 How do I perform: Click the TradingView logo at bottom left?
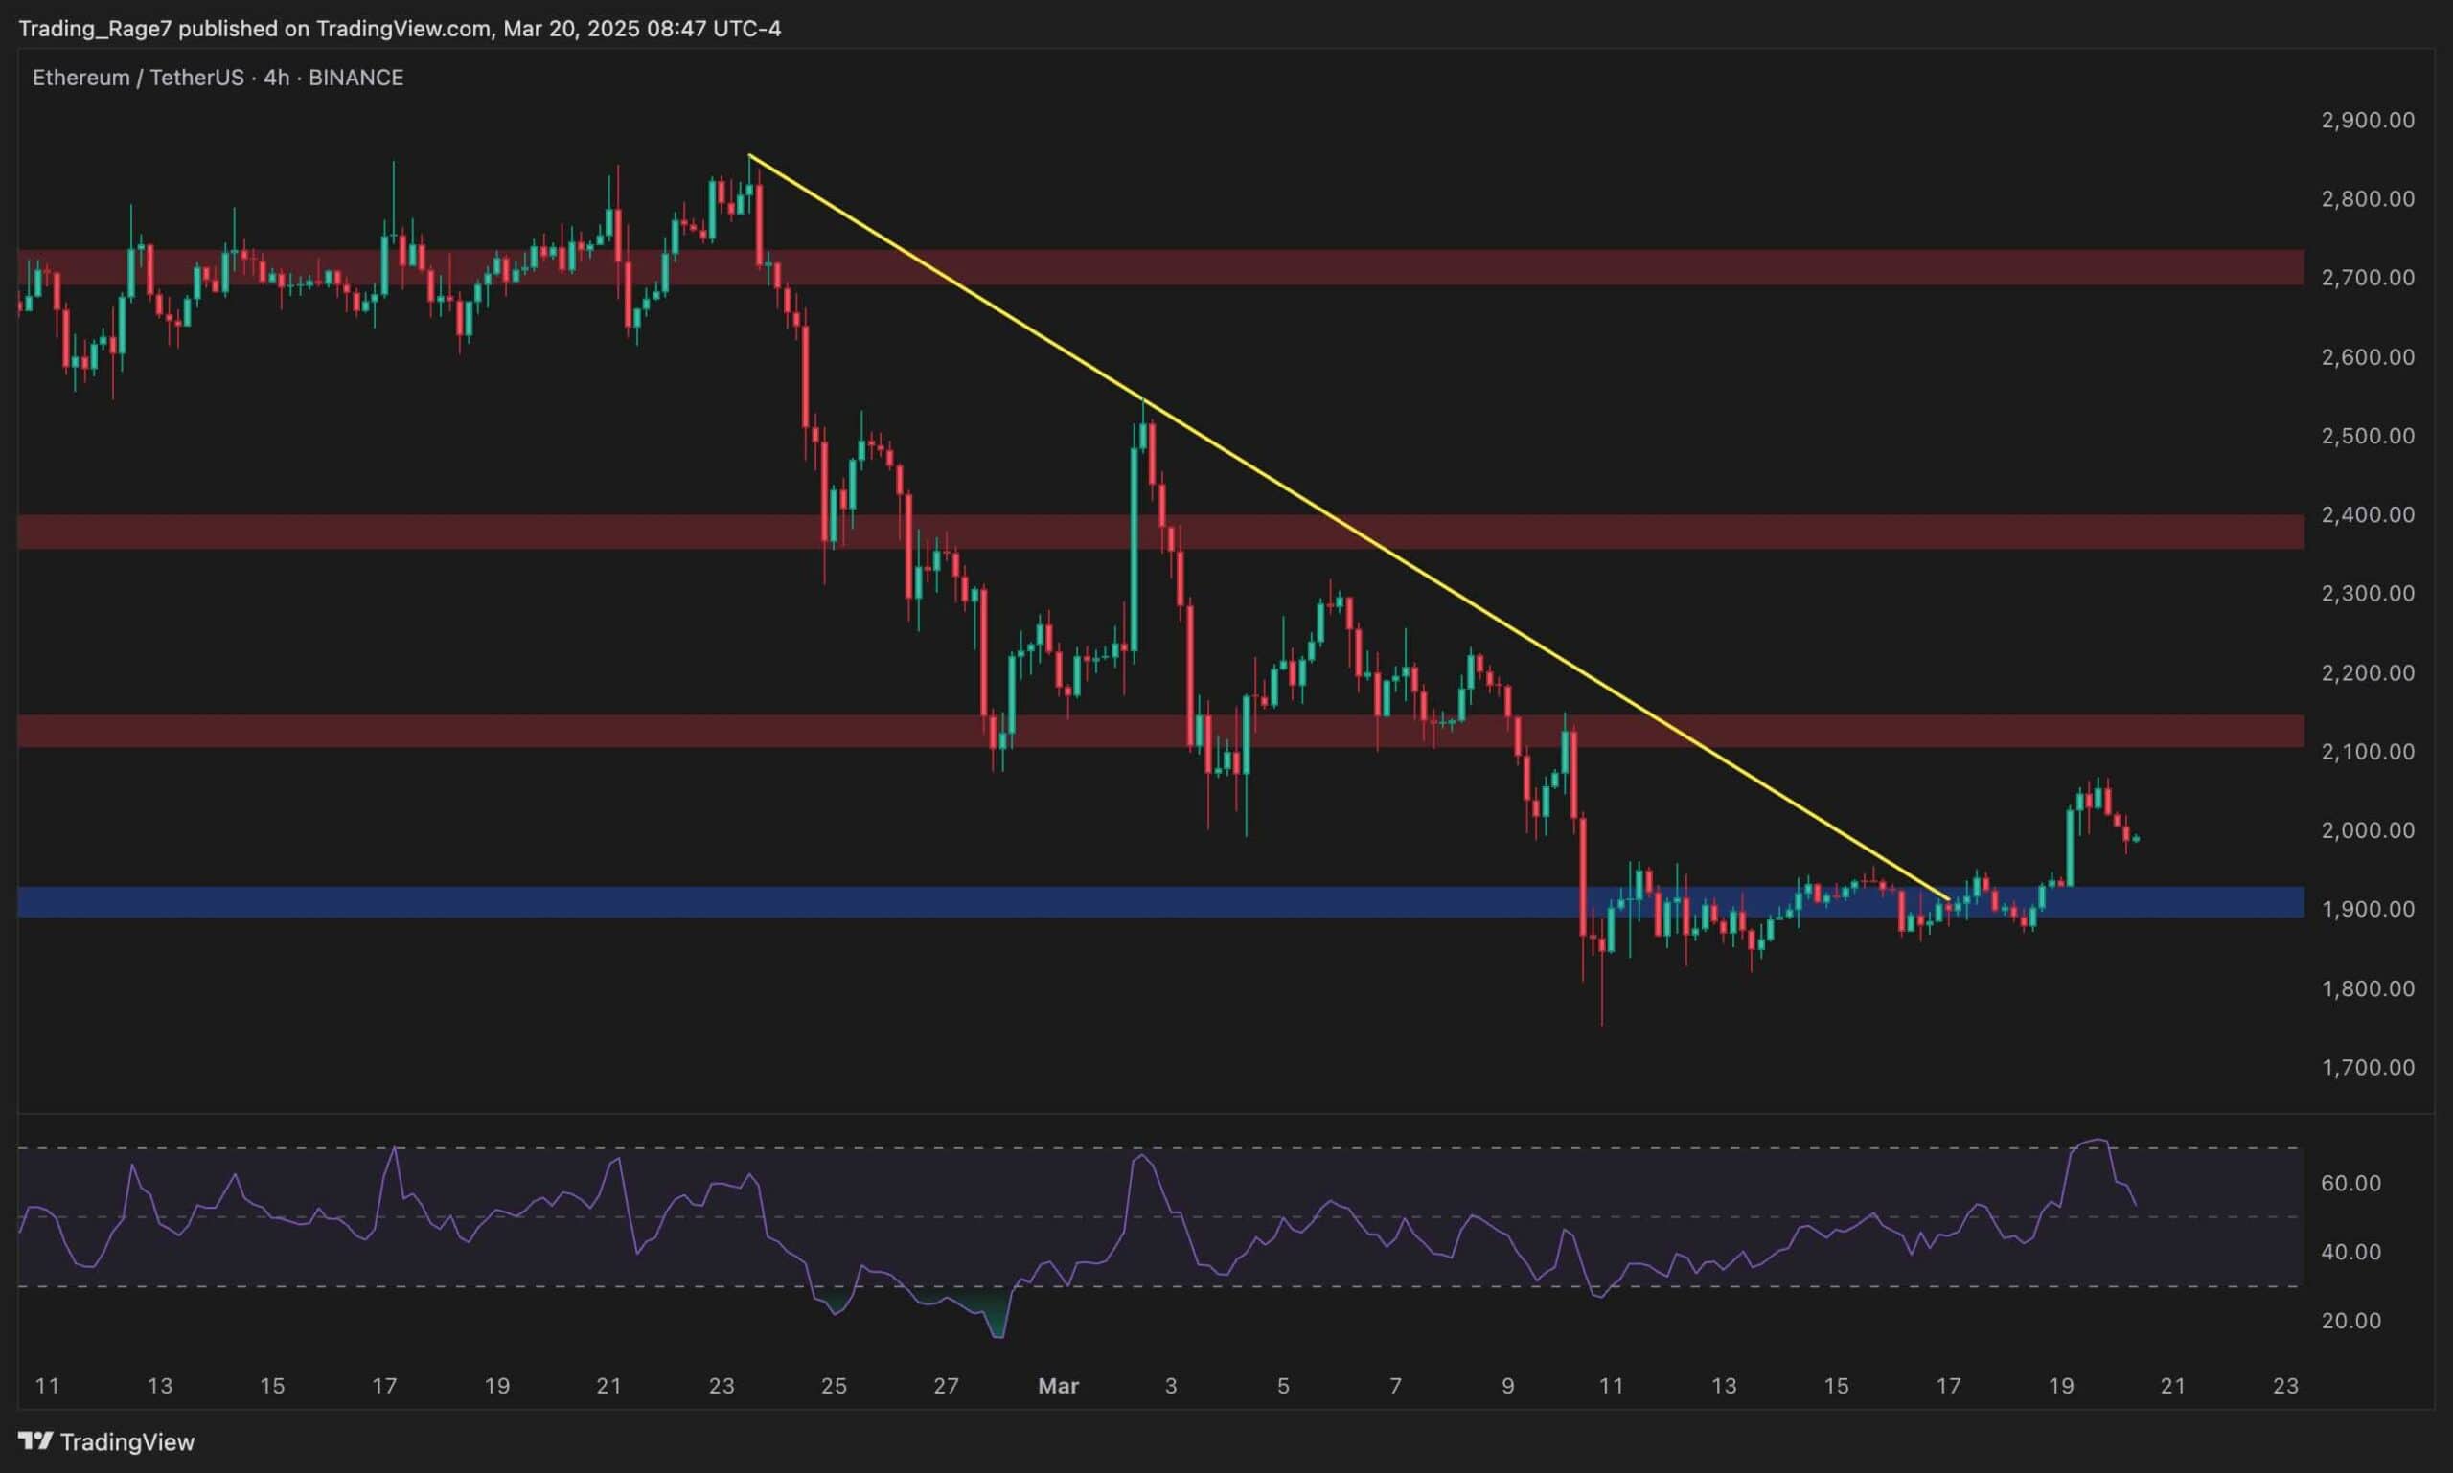[107, 1441]
